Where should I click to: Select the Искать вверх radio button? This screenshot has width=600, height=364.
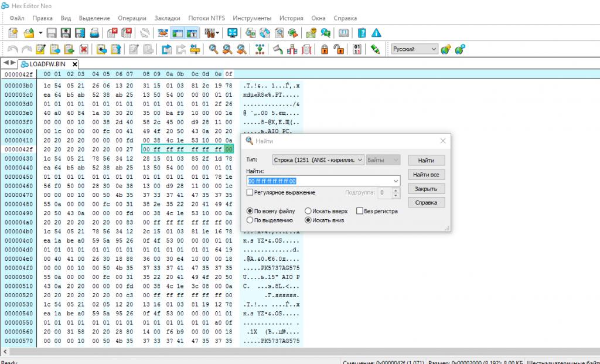coord(308,211)
